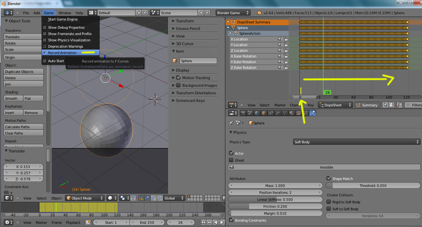Open the Object properties cube icon
Viewport: 422px width, 227px height.
[264, 113]
